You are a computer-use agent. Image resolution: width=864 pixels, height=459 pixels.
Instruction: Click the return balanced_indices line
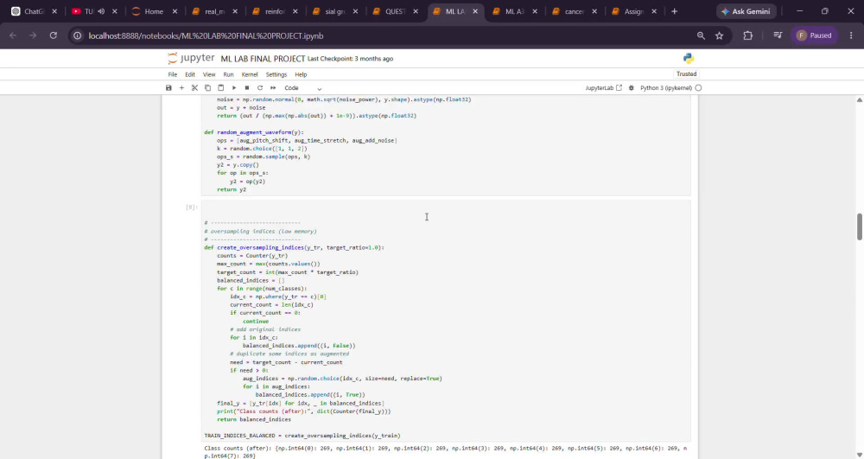254,419
